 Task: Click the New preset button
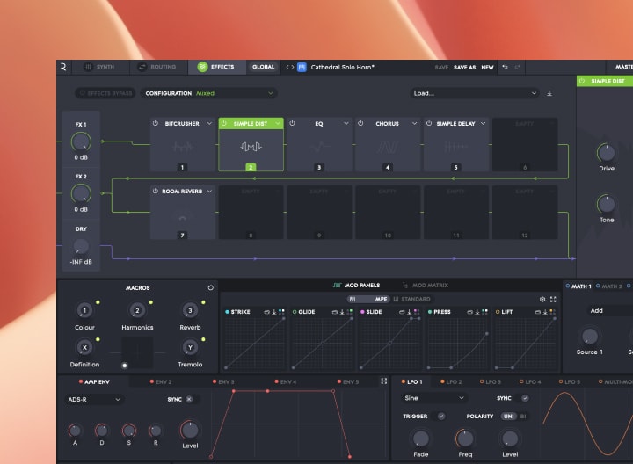click(x=487, y=68)
